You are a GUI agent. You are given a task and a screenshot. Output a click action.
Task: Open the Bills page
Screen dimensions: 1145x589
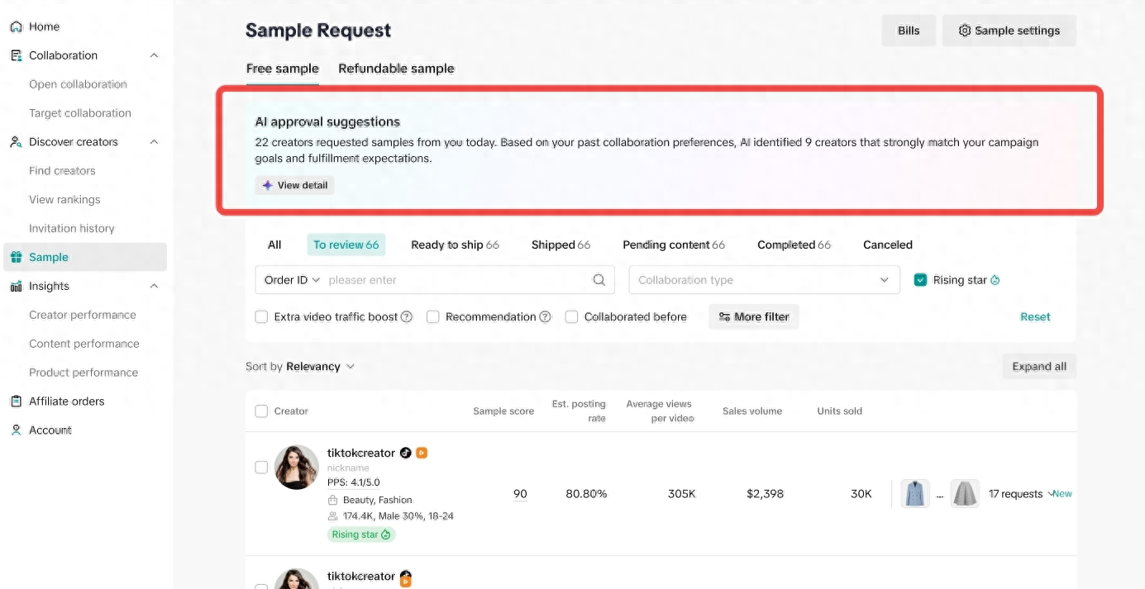pyautogui.click(x=909, y=31)
